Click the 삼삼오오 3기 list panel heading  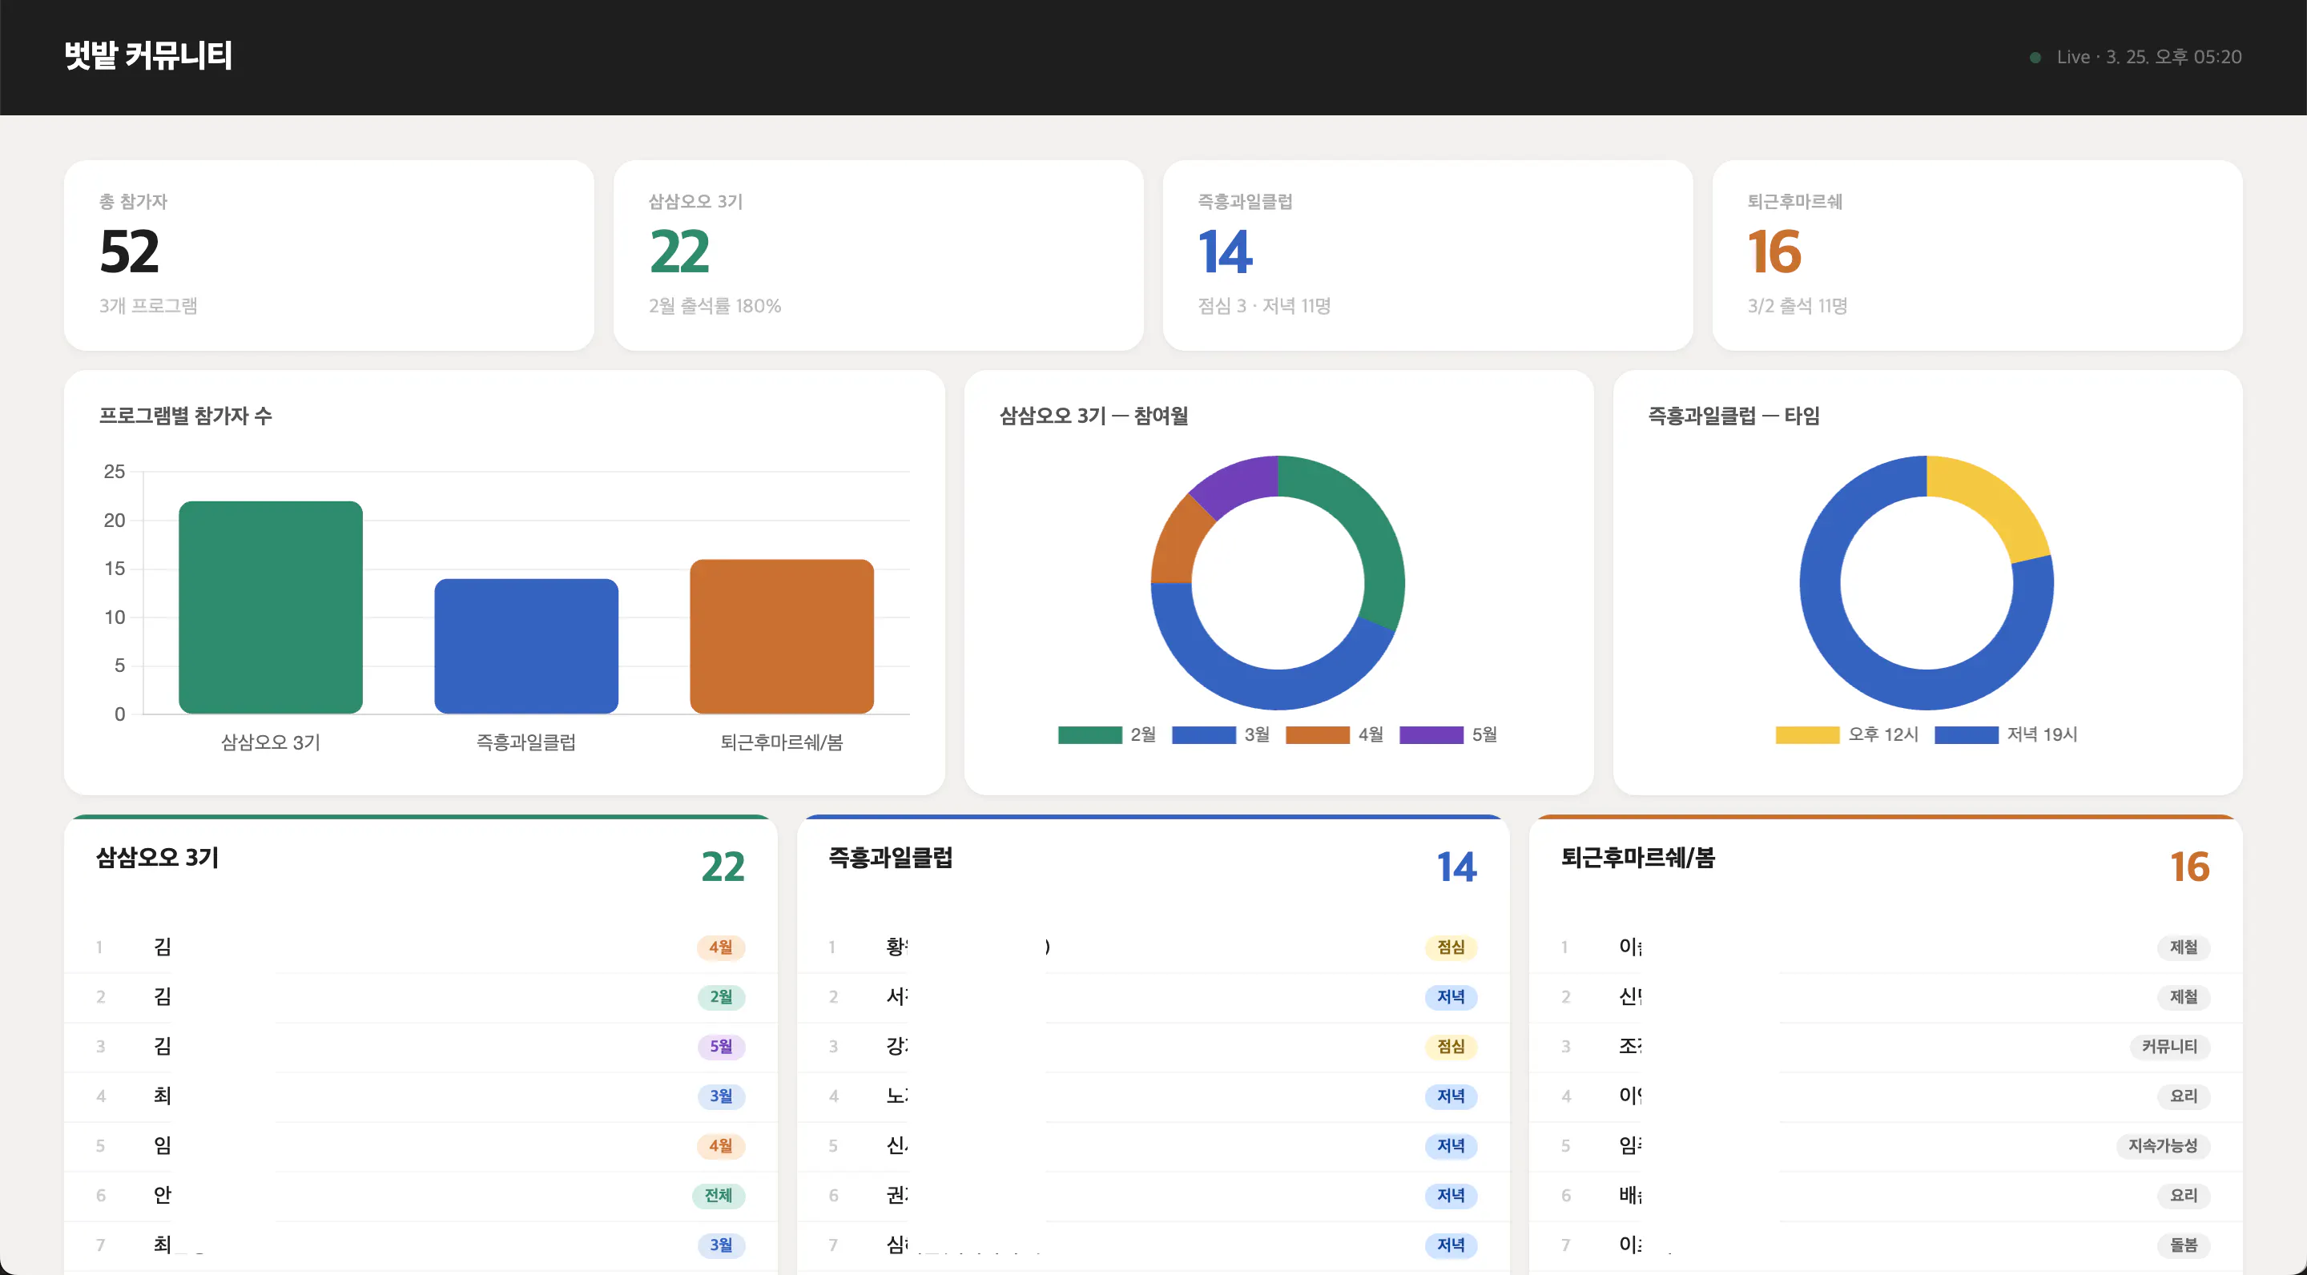point(158,857)
